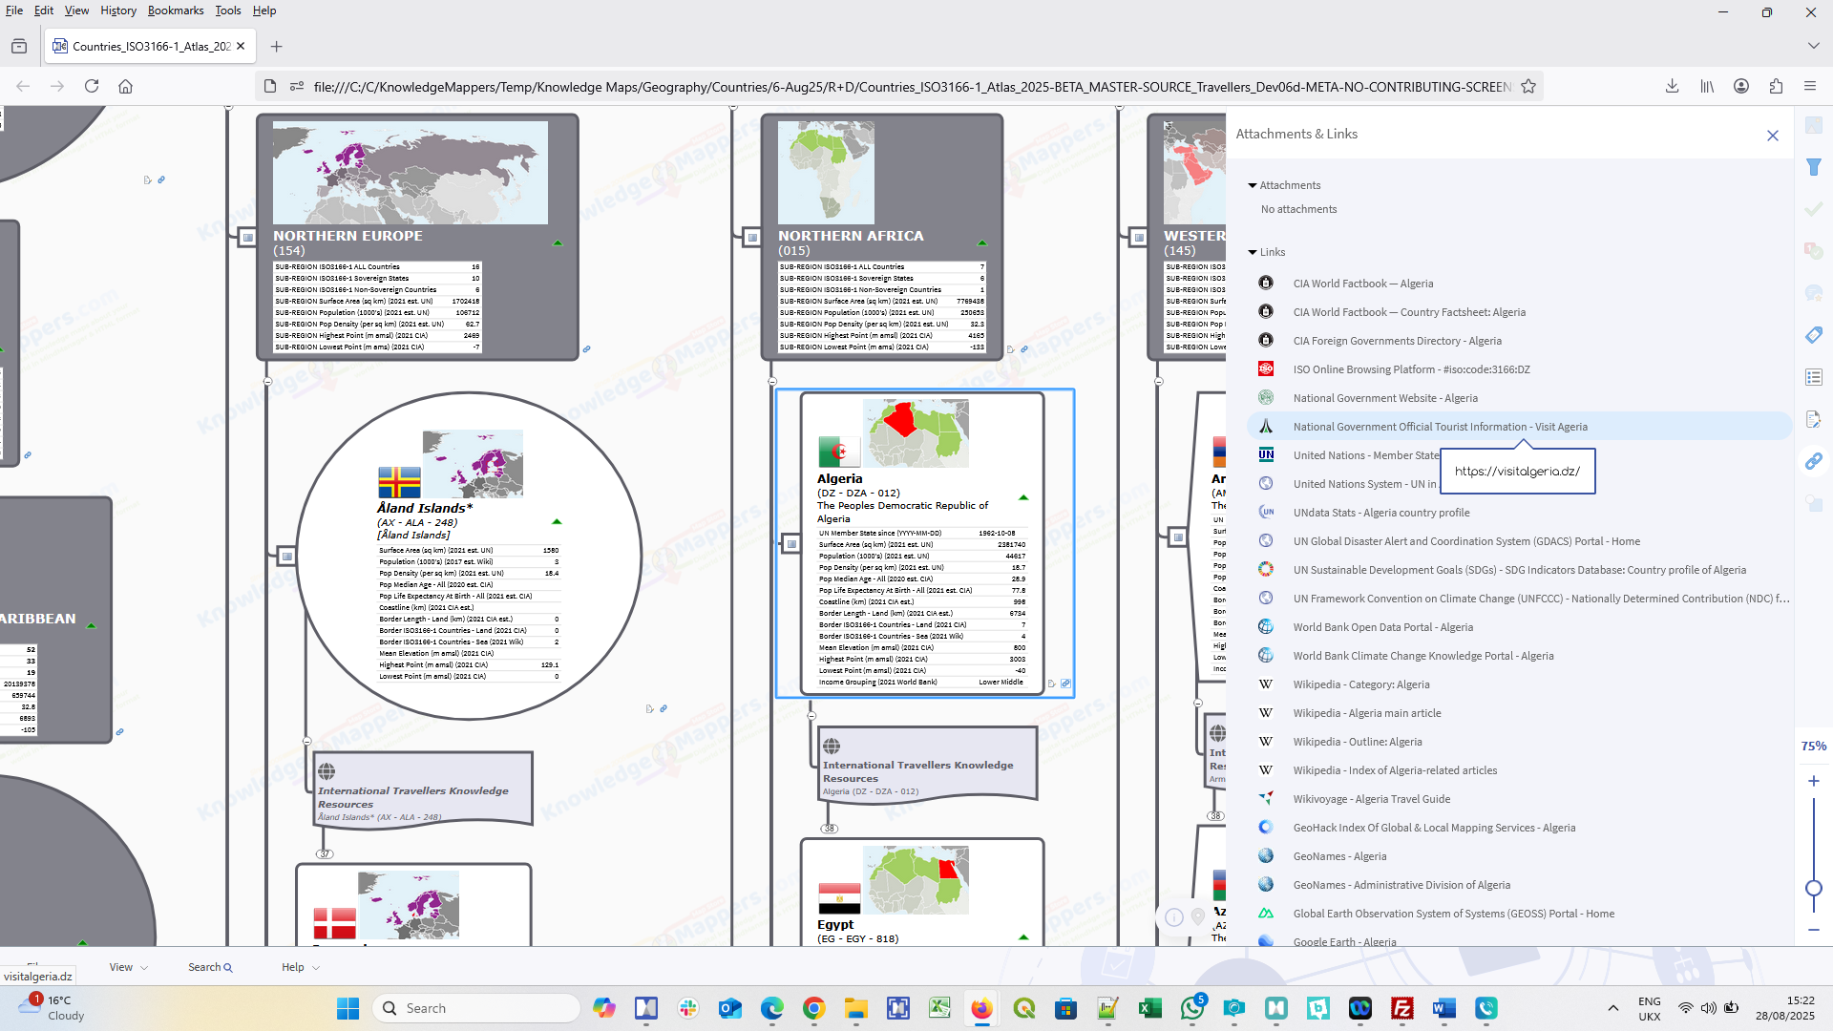This screenshot has height=1031, width=1833.
Task: Open World Bank Open Data Portal - Algeria
Action: [1382, 627]
